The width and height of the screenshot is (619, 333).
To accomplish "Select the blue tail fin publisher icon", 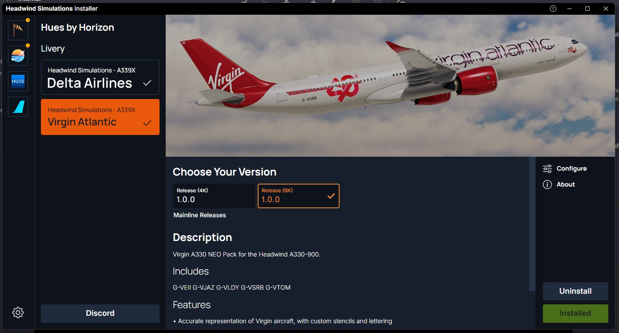I will (x=18, y=107).
